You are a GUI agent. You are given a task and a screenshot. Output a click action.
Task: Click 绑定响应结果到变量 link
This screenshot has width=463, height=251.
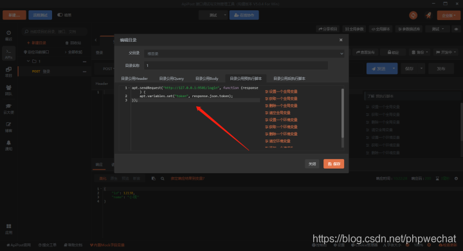pos(188,178)
